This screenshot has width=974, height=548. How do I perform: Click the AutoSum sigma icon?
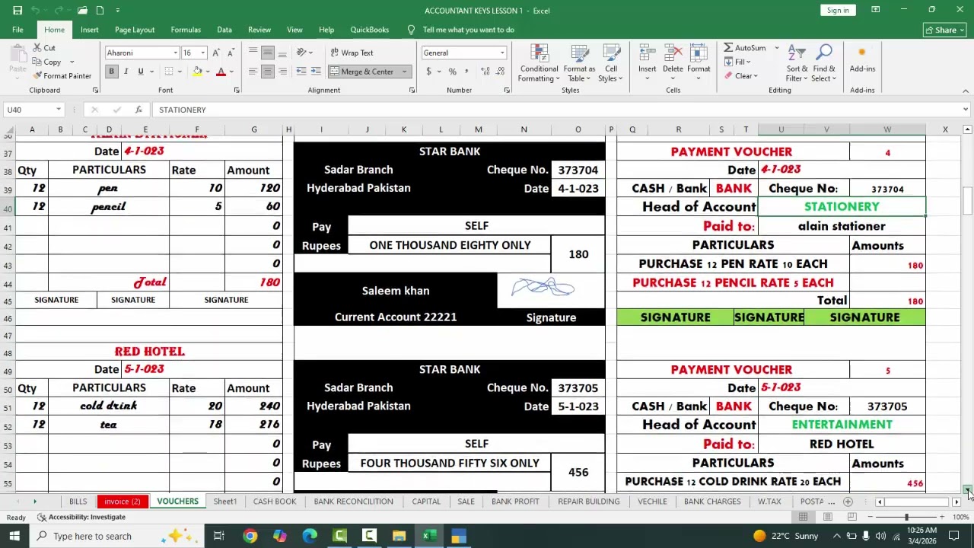point(728,48)
